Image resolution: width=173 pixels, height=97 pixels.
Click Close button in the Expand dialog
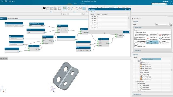tap(126, 32)
